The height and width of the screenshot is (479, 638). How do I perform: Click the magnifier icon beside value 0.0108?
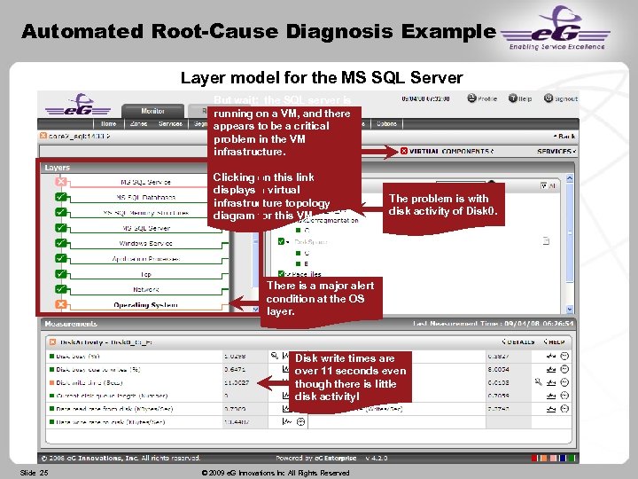(x=539, y=382)
